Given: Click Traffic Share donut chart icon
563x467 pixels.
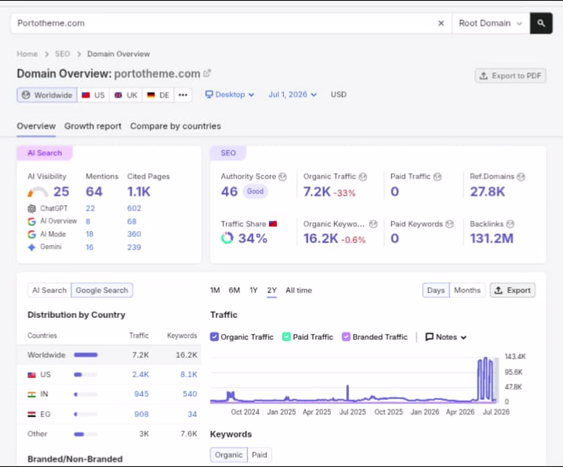Looking at the screenshot, I should coord(227,238).
